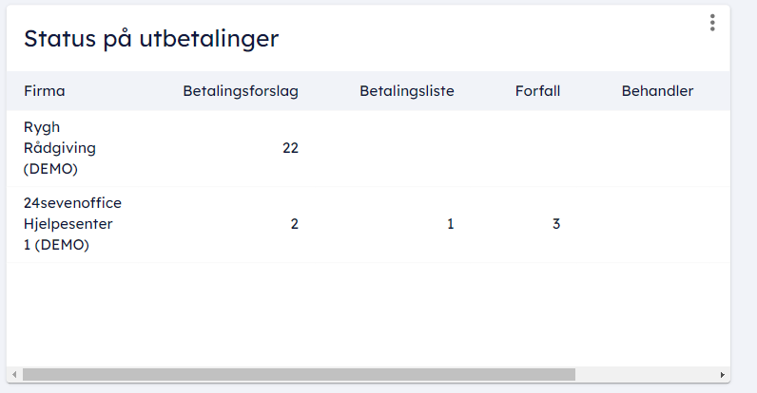
Task: Click the empty scrollbar track right of the thumb
Action: pos(645,375)
